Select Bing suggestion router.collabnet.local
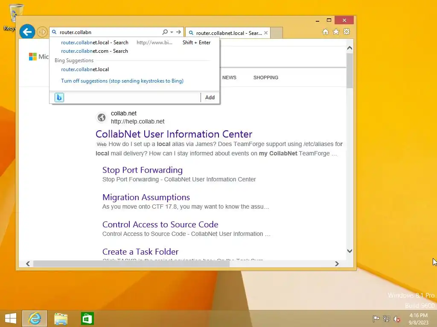The height and width of the screenshot is (327, 437). (85, 69)
